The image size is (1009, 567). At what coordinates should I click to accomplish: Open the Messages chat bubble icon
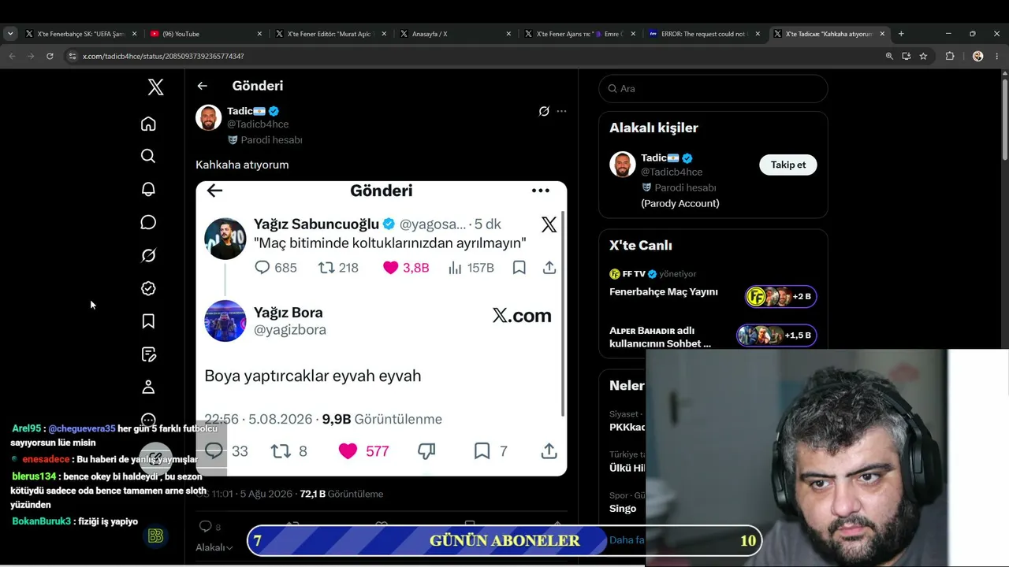click(148, 222)
